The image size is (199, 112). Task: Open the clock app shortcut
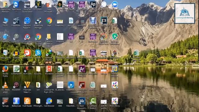click(104, 5)
